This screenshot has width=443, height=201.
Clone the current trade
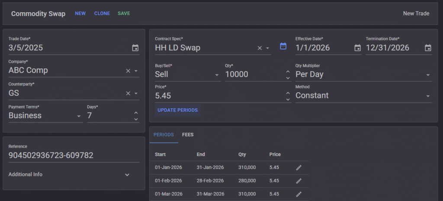point(102,13)
